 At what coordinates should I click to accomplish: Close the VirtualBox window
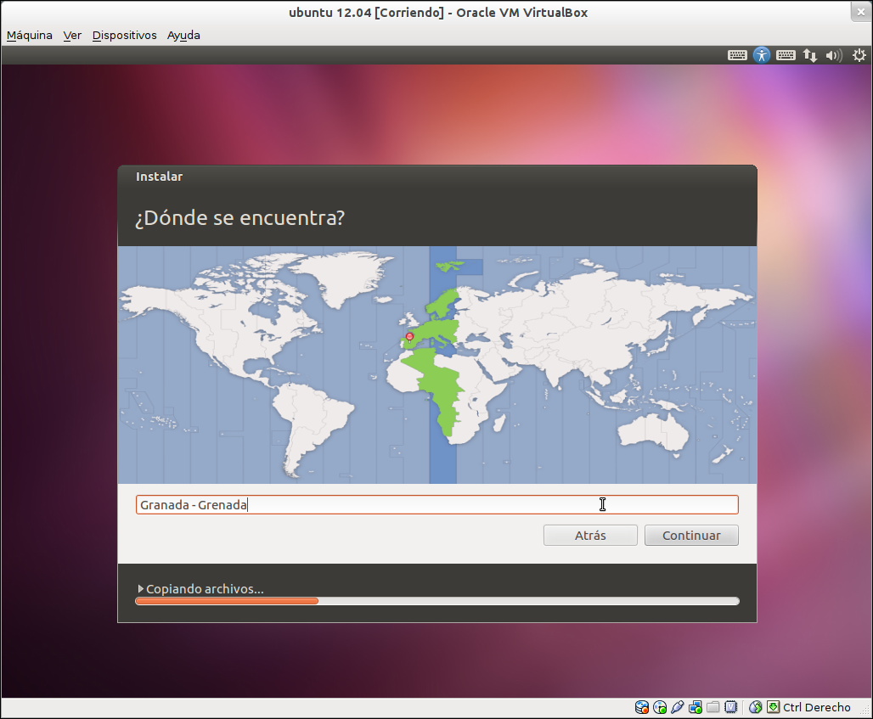pos(861,12)
